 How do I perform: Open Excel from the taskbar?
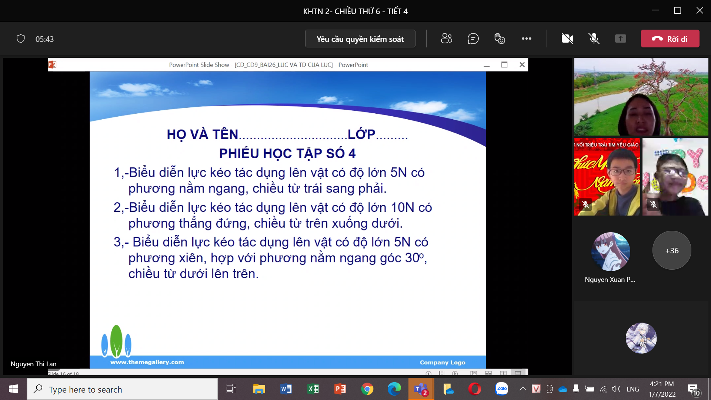[313, 389]
